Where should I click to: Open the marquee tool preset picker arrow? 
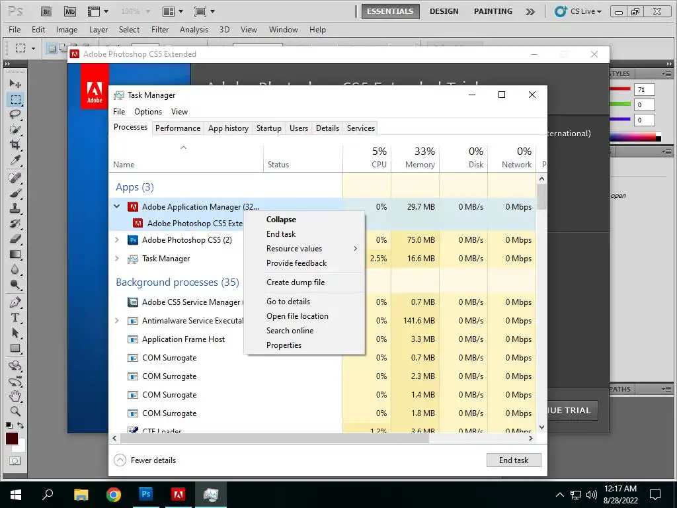33,48
